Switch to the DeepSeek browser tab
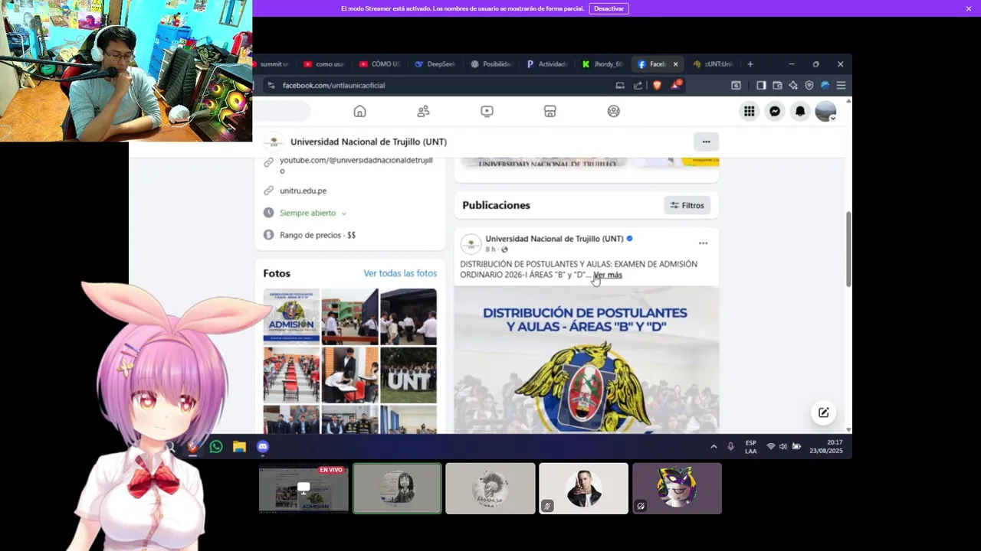981x551 pixels. point(435,64)
